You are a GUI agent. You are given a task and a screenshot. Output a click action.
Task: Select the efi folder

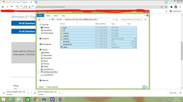pos(98,30)
